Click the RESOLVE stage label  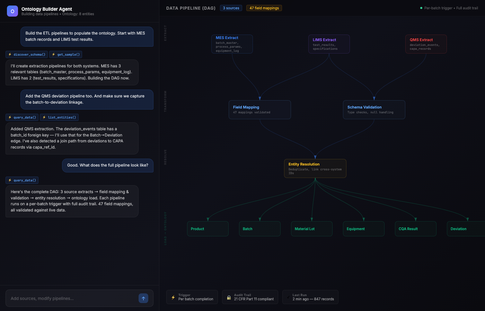pos(165,157)
